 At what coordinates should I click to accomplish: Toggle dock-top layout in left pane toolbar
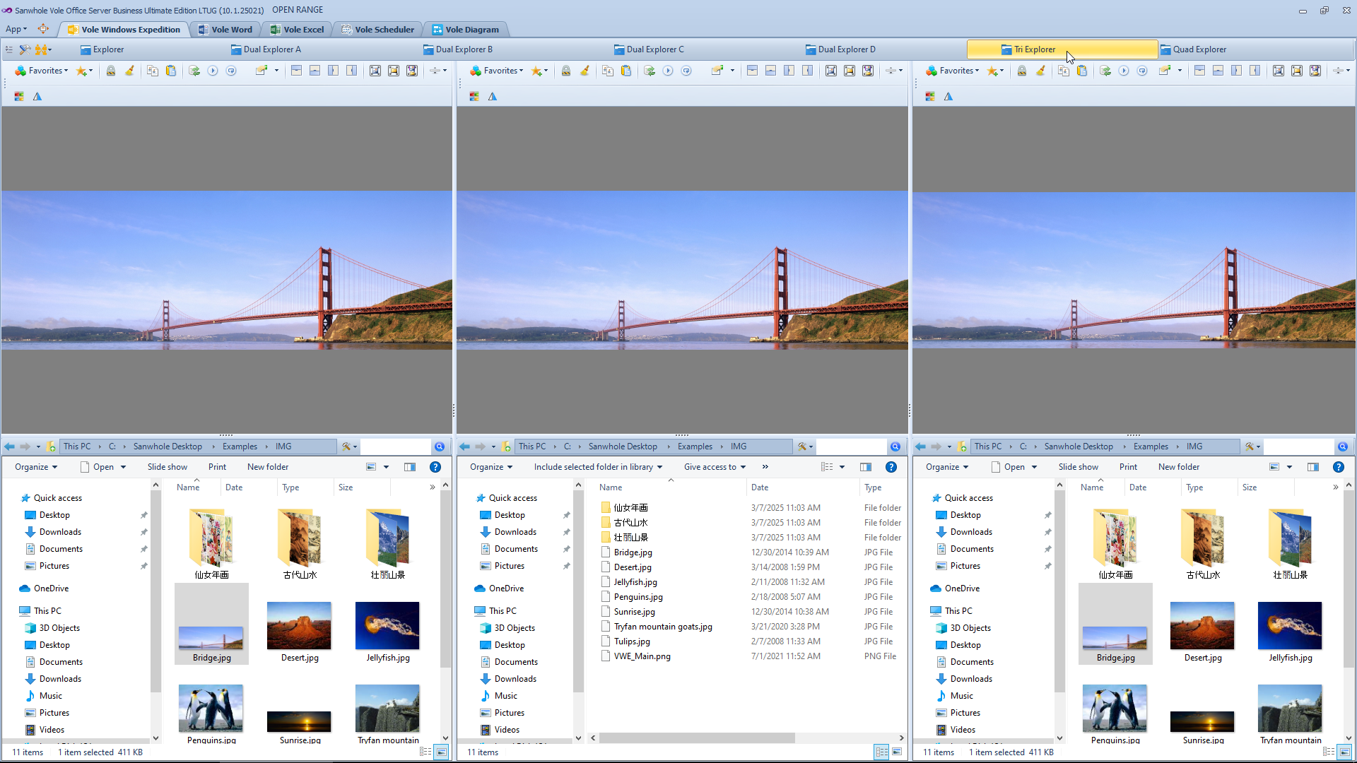(x=296, y=71)
